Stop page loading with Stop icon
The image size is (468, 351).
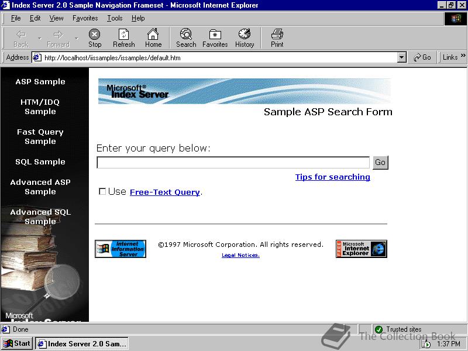click(x=95, y=39)
